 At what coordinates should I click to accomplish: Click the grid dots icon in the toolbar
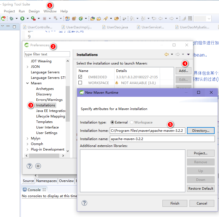click(190, 18)
